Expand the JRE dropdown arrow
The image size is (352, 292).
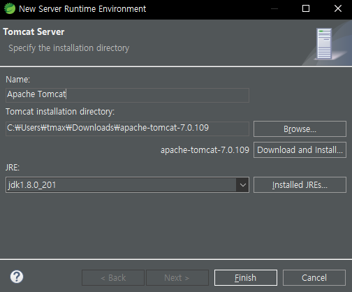[x=242, y=185]
